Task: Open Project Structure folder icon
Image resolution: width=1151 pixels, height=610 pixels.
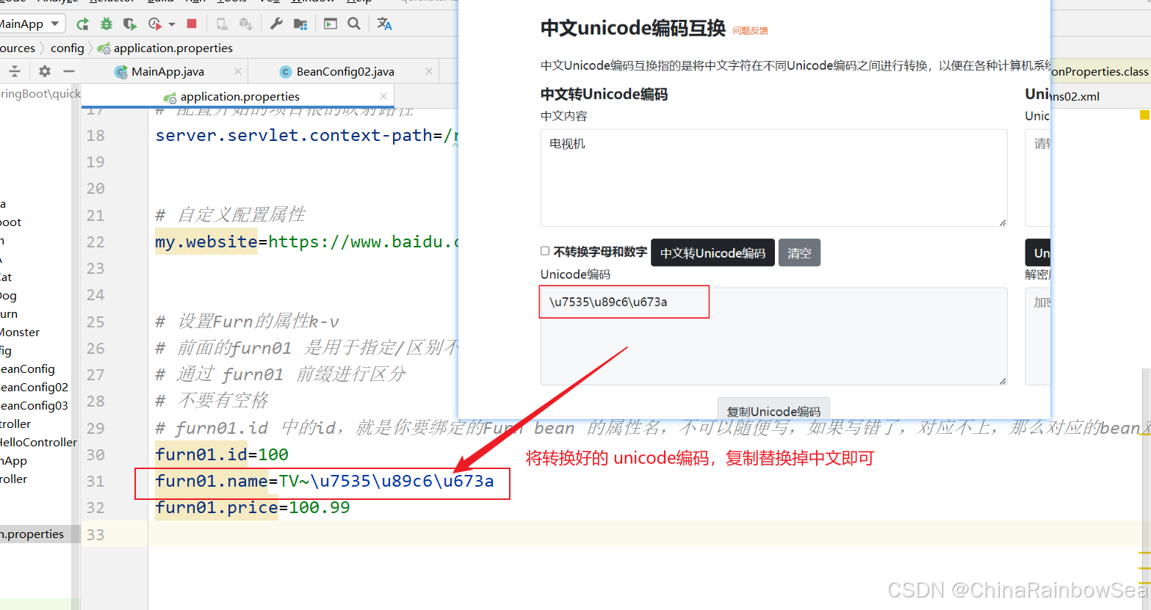Action: 300,24
